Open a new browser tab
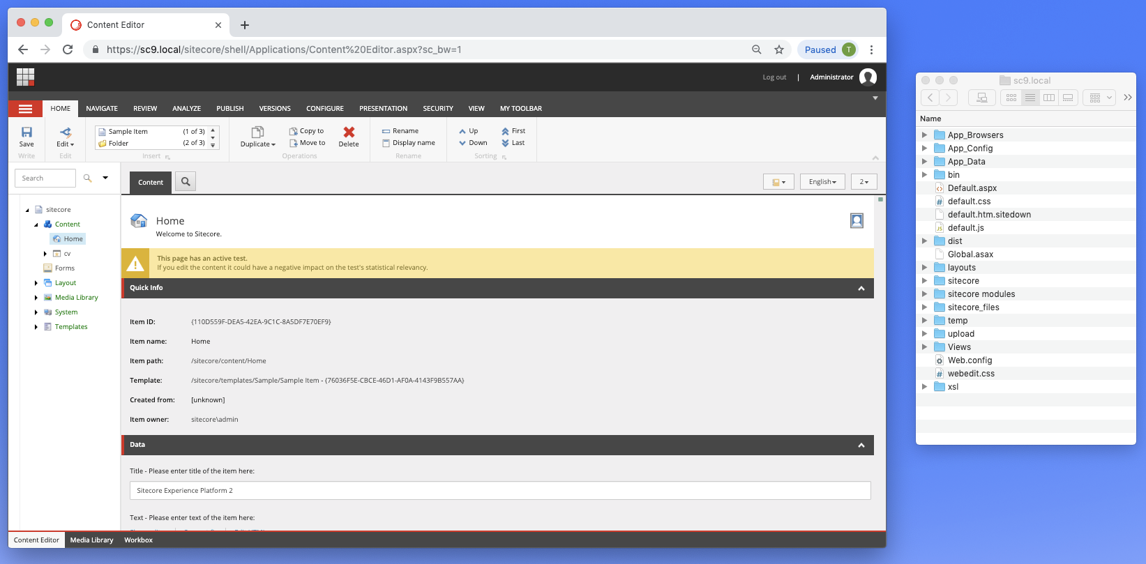This screenshot has width=1146, height=564. pyautogui.click(x=245, y=25)
